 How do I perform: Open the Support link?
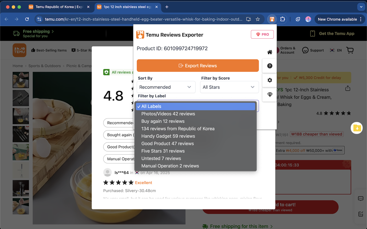point(313,50)
